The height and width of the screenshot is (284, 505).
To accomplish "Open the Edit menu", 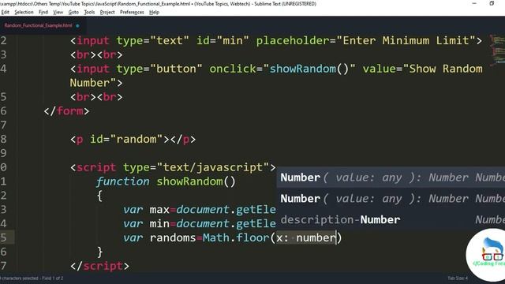I will [5, 13].
